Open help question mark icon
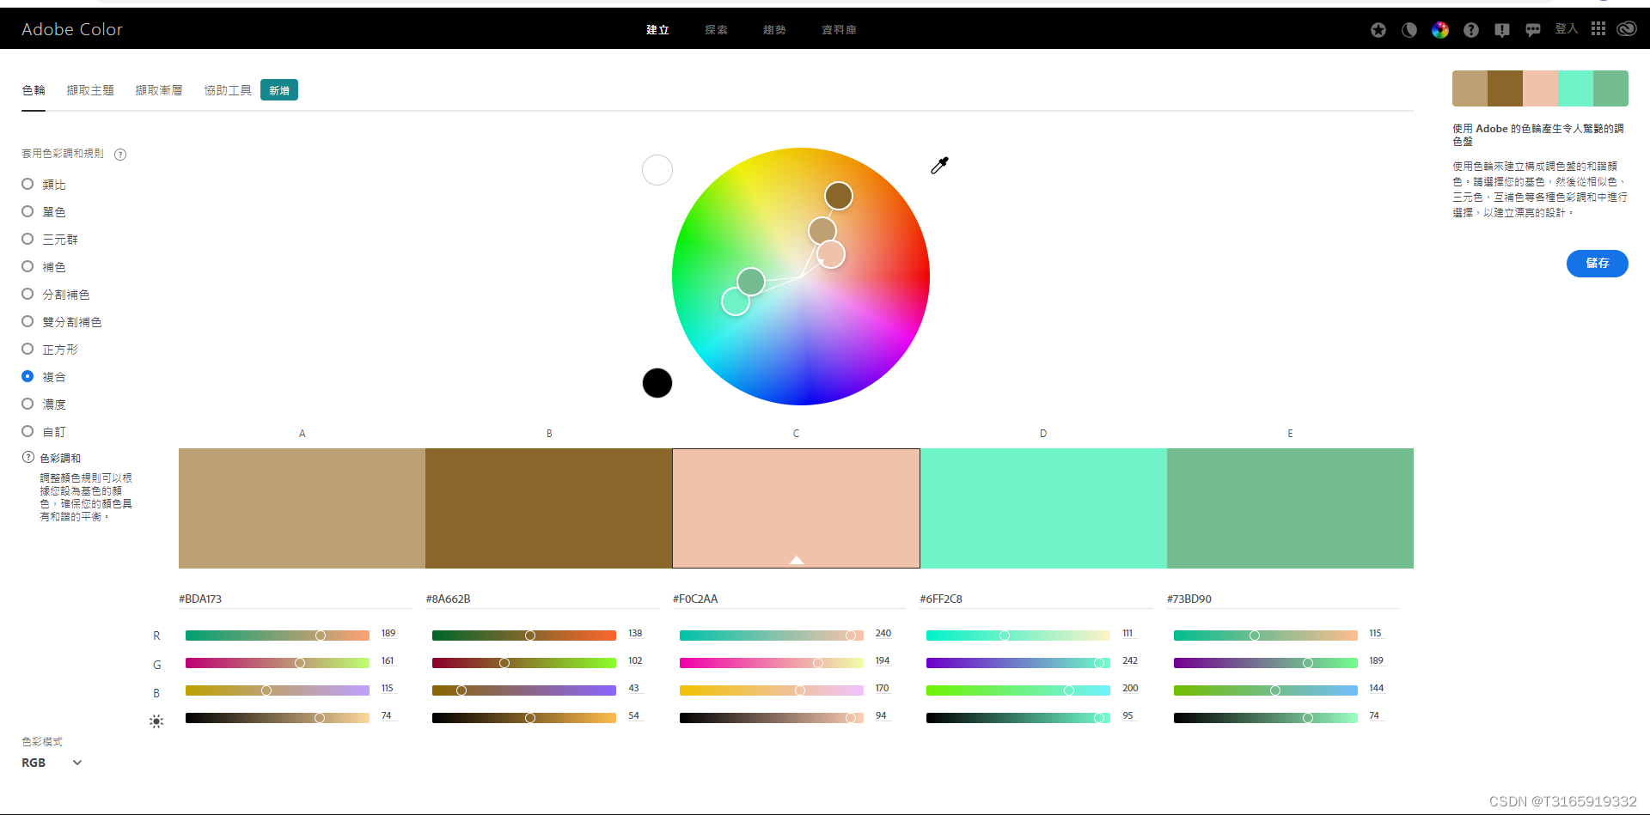Viewport: 1650px width, 815px height. pos(1471,30)
